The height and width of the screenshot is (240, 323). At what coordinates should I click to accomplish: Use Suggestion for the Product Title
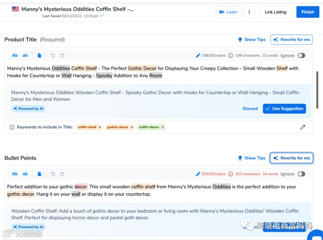point(284,109)
